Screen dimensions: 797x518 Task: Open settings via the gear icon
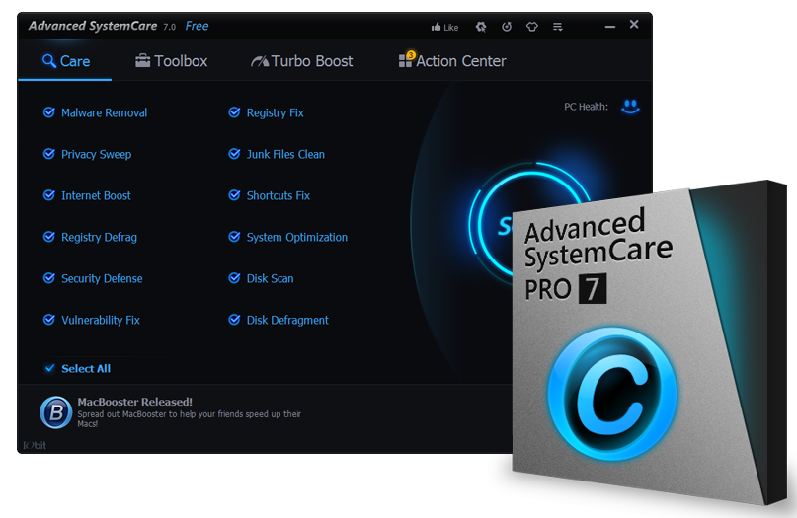pyautogui.click(x=481, y=27)
